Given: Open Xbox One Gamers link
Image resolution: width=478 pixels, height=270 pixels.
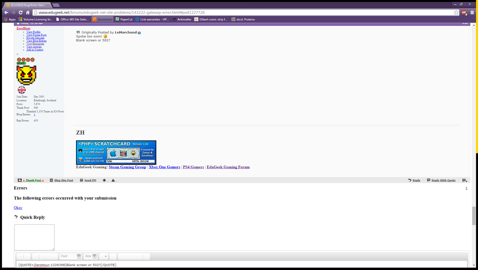Looking at the screenshot, I should [164, 167].
